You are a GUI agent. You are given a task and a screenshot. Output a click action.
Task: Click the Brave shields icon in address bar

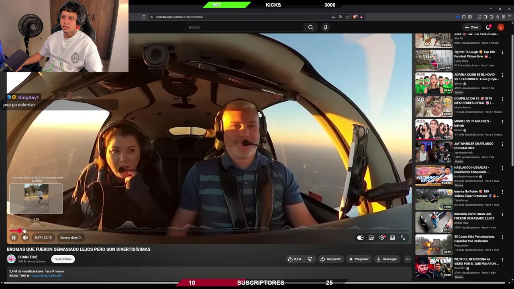coord(355,17)
